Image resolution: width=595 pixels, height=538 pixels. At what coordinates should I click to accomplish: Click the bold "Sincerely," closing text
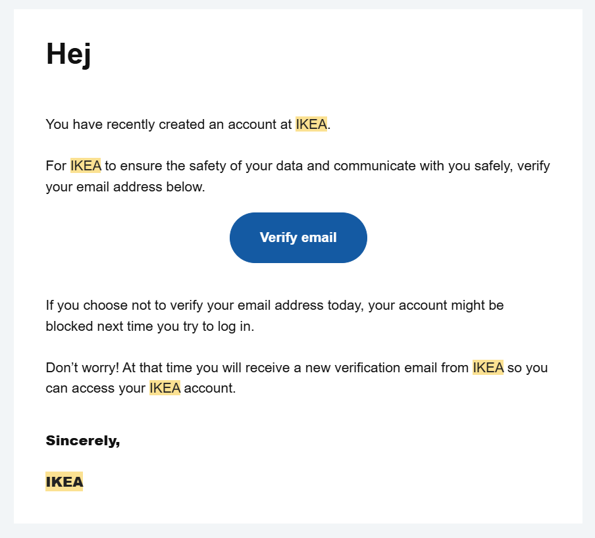point(83,441)
